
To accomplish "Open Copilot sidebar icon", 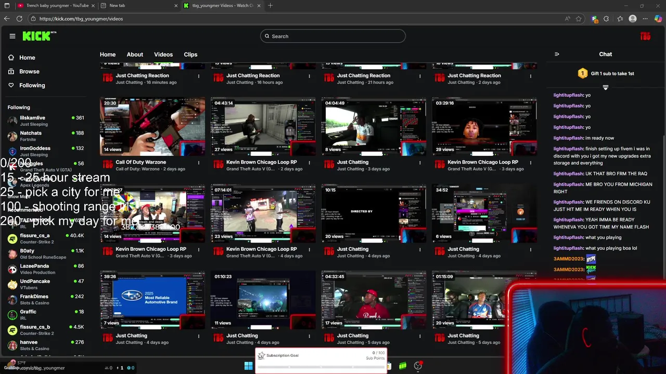I will [x=658, y=19].
